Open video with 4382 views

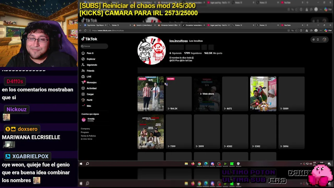coord(235,132)
